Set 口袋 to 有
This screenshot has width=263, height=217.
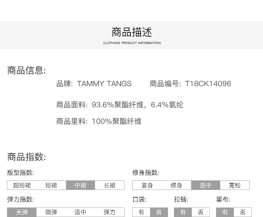tap(141, 212)
